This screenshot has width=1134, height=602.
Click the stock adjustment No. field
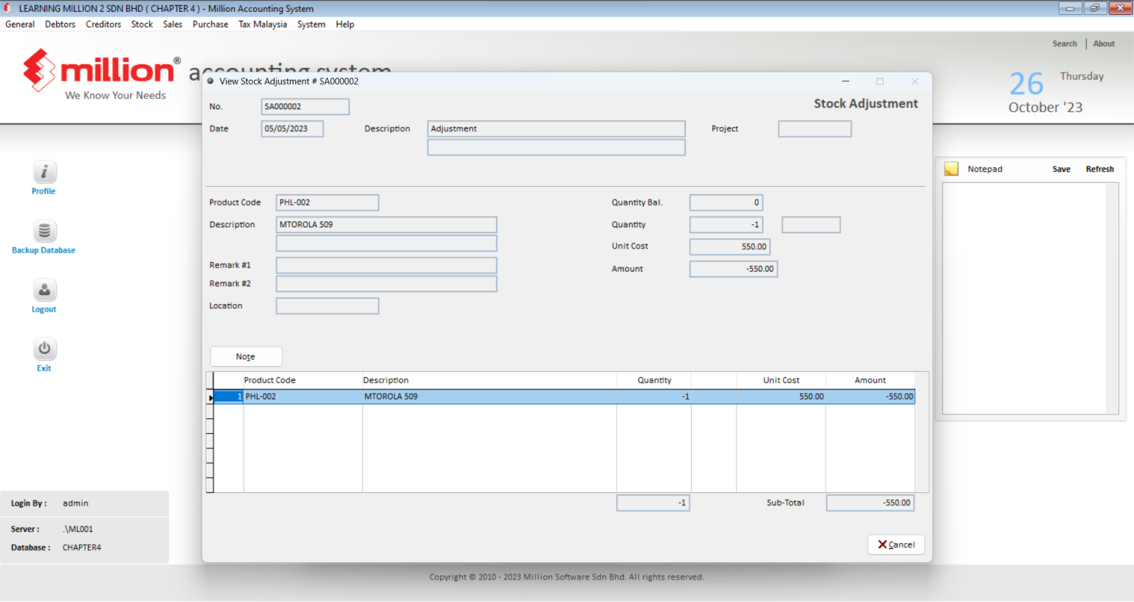305,107
